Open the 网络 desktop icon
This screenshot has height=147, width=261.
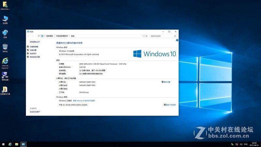[5, 34]
